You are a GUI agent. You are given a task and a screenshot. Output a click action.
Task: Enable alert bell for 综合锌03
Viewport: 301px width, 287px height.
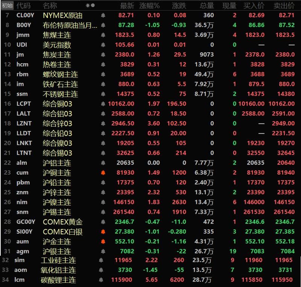103,123
